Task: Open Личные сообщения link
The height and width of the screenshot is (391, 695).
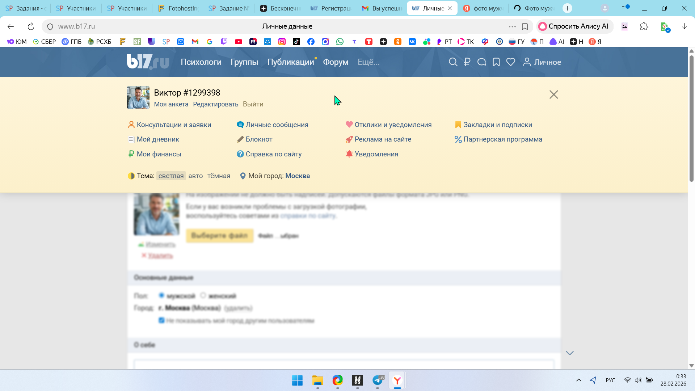Action: coord(277,125)
